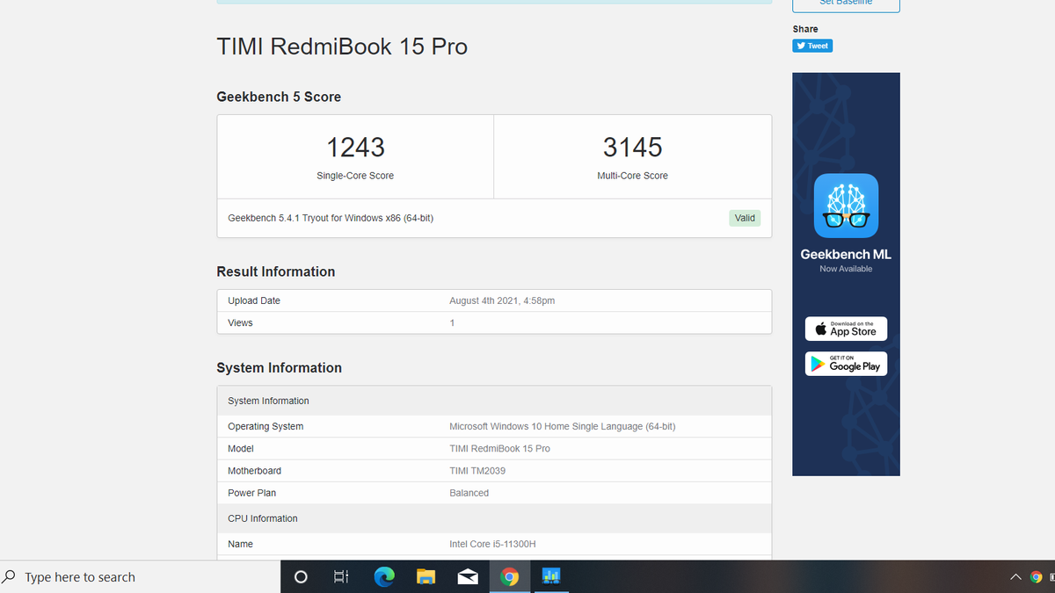Click the Model value TIMI RedmiBook 15 Pro
1055x593 pixels.
[499, 448]
